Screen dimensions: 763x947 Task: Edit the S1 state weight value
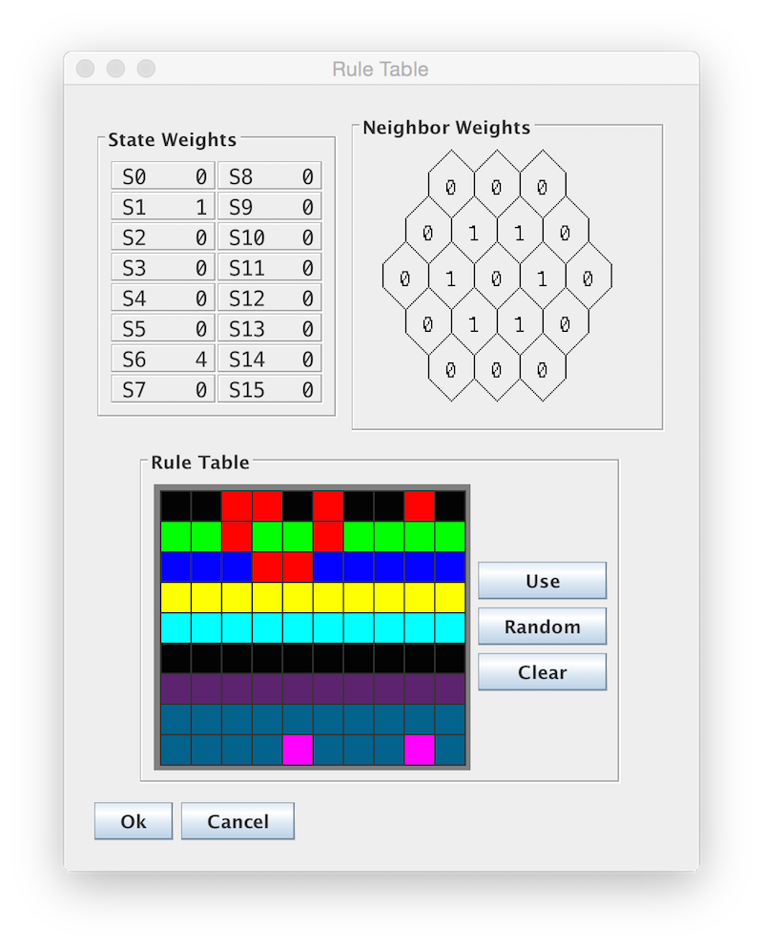coord(163,207)
